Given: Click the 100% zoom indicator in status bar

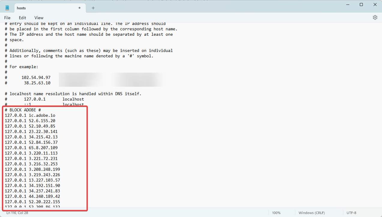Looking at the screenshot, I should click(276, 212).
